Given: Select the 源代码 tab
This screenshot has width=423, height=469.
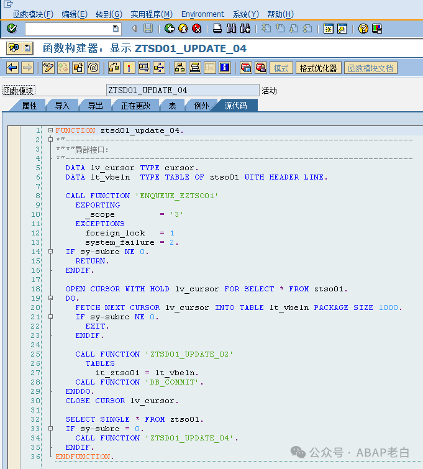Looking at the screenshot, I should point(235,106).
